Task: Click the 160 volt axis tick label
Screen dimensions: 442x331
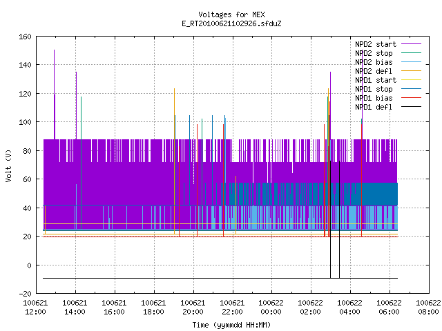Action: pos(25,37)
